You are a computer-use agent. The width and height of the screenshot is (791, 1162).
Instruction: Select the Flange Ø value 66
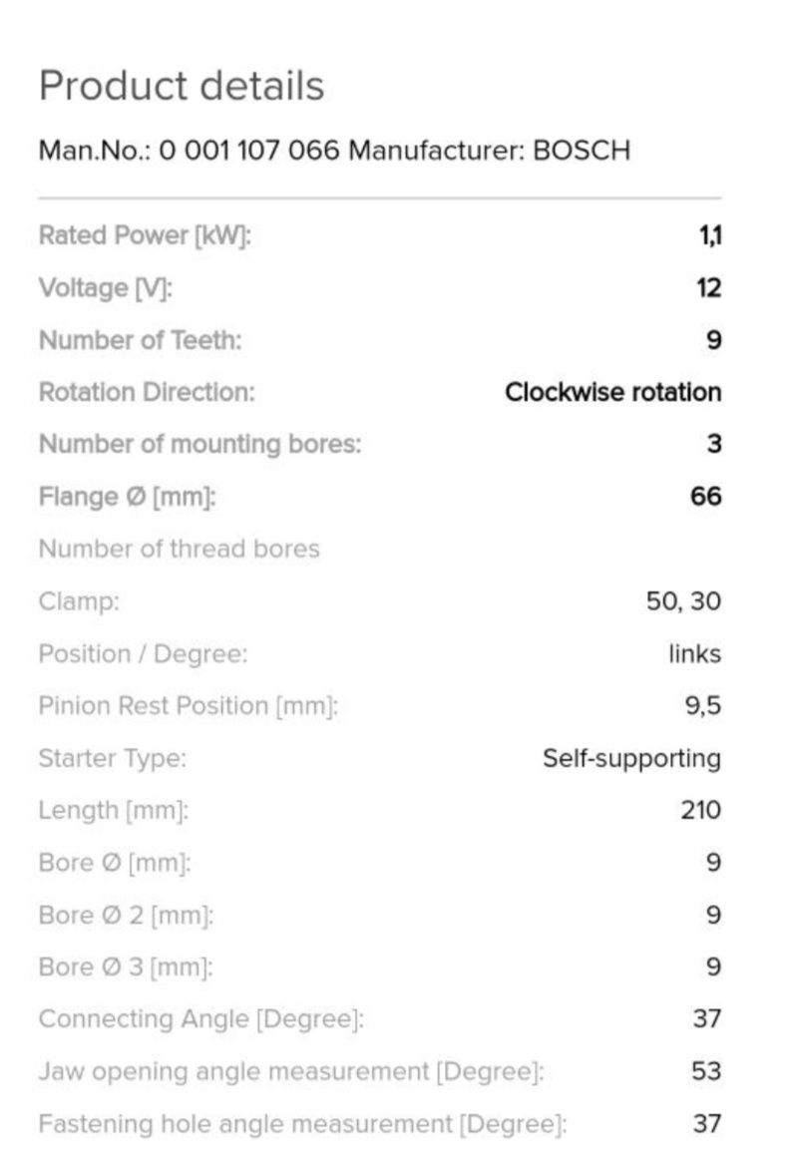pyautogui.click(x=706, y=496)
